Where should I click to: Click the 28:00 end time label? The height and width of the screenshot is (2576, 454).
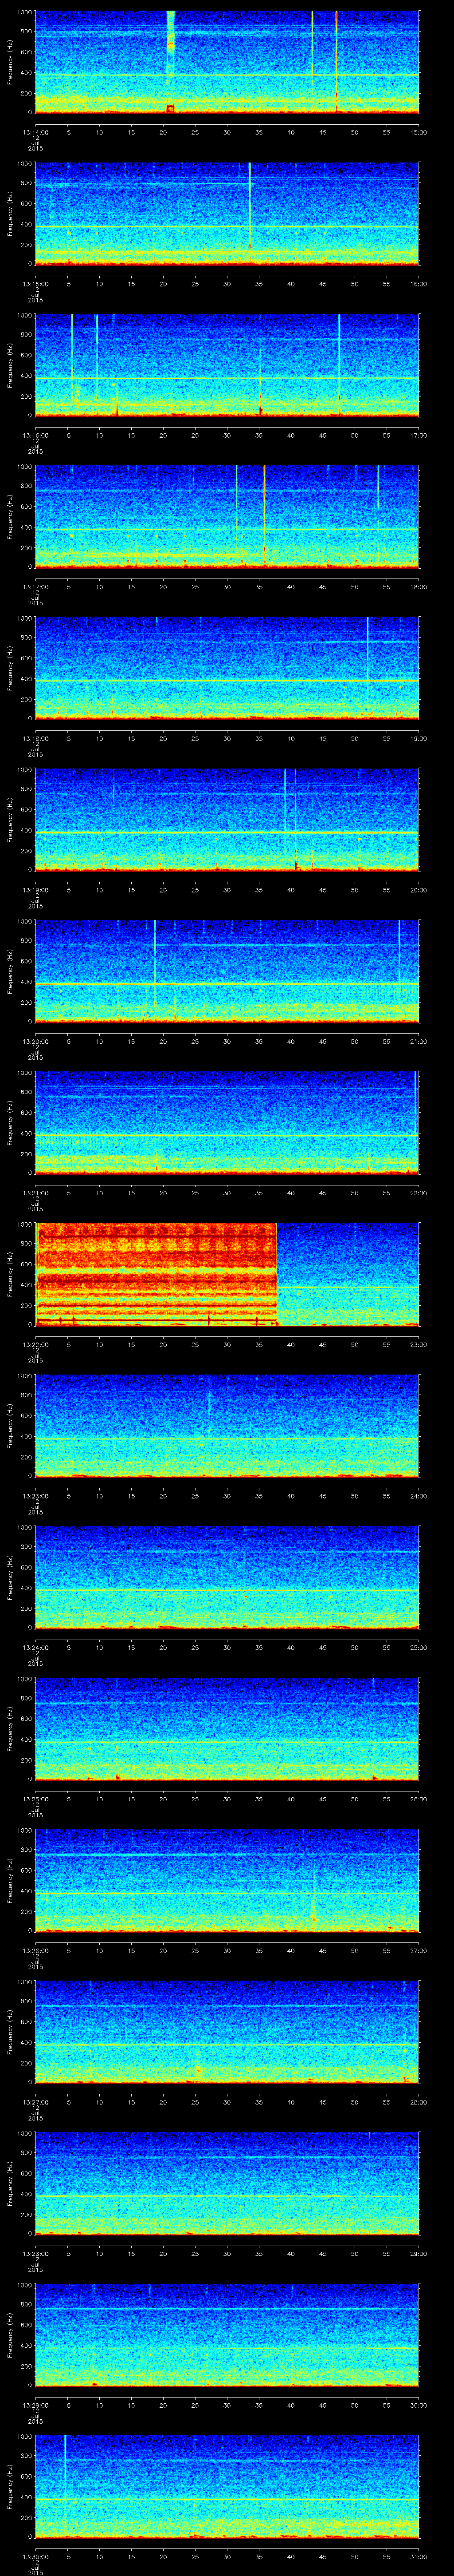coord(419,2102)
